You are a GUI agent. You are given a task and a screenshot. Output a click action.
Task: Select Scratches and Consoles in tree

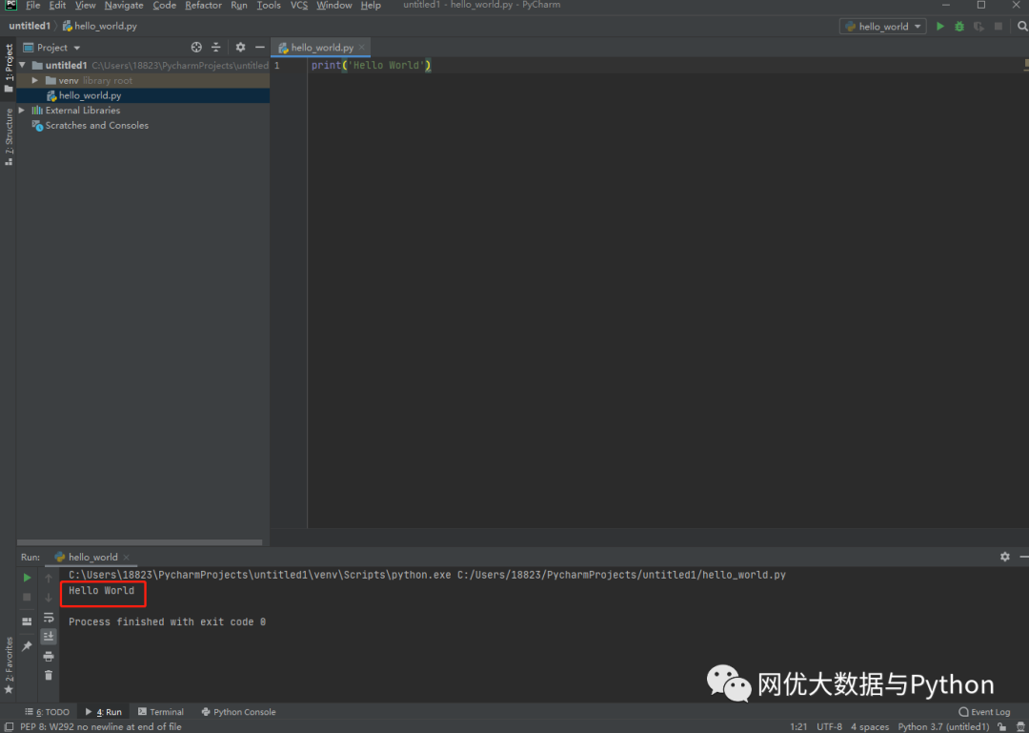pyautogui.click(x=96, y=126)
